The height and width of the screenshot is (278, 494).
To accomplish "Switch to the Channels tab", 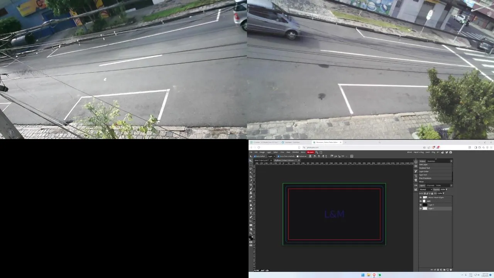I will [x=430, y=185].
